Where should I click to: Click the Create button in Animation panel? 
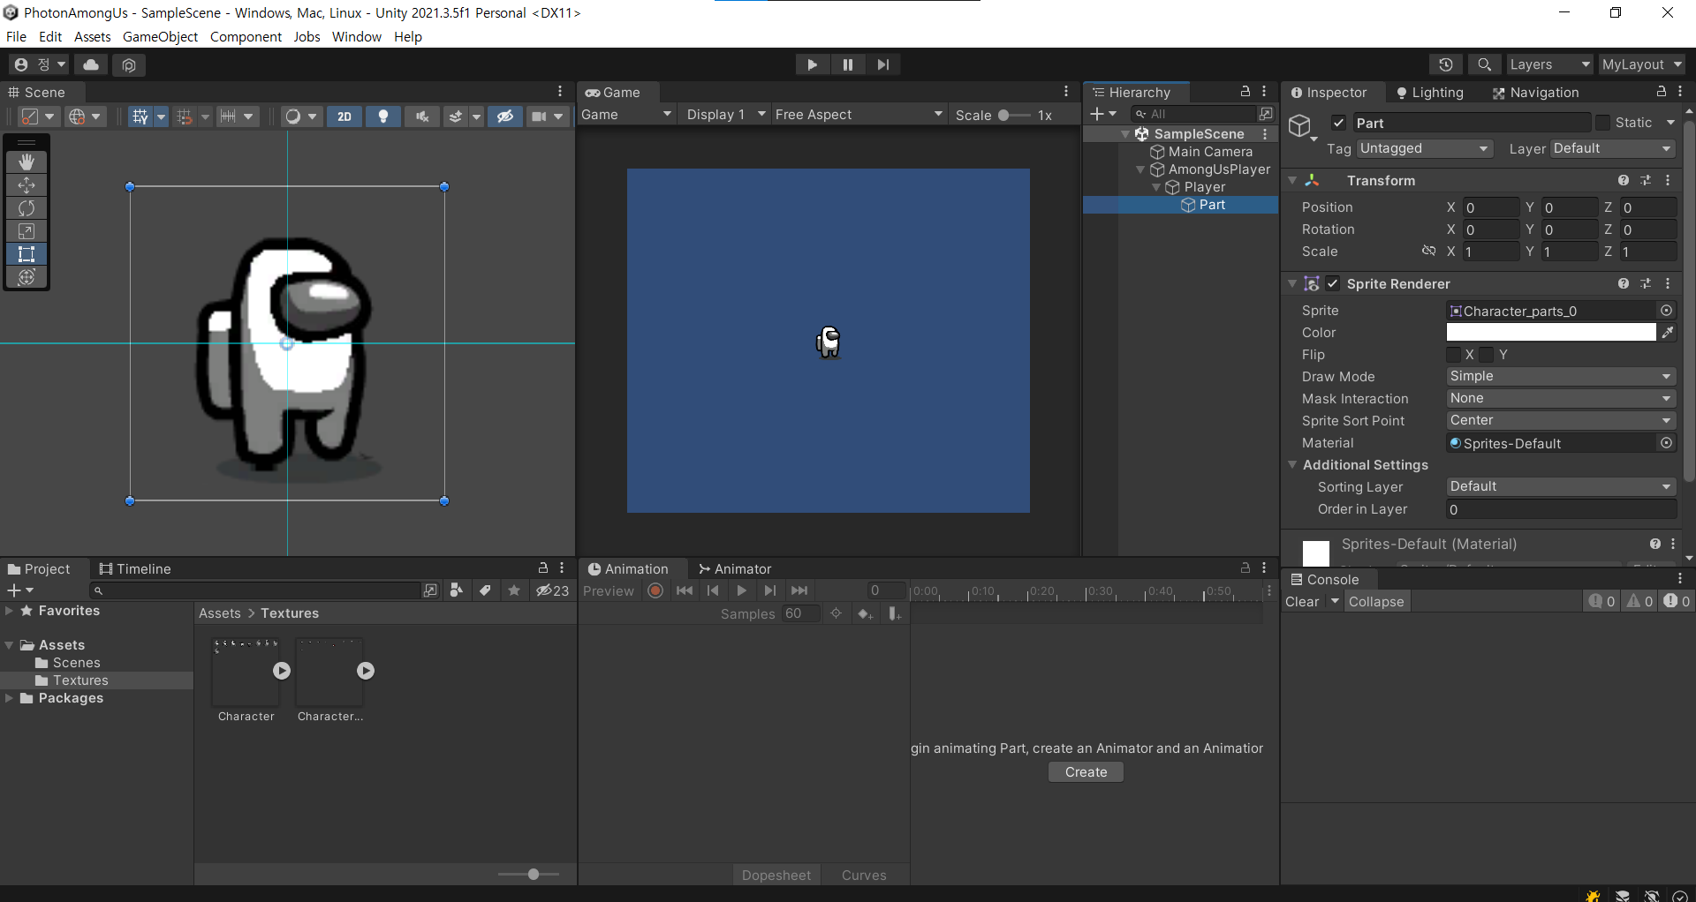[x=1086, y=772]
